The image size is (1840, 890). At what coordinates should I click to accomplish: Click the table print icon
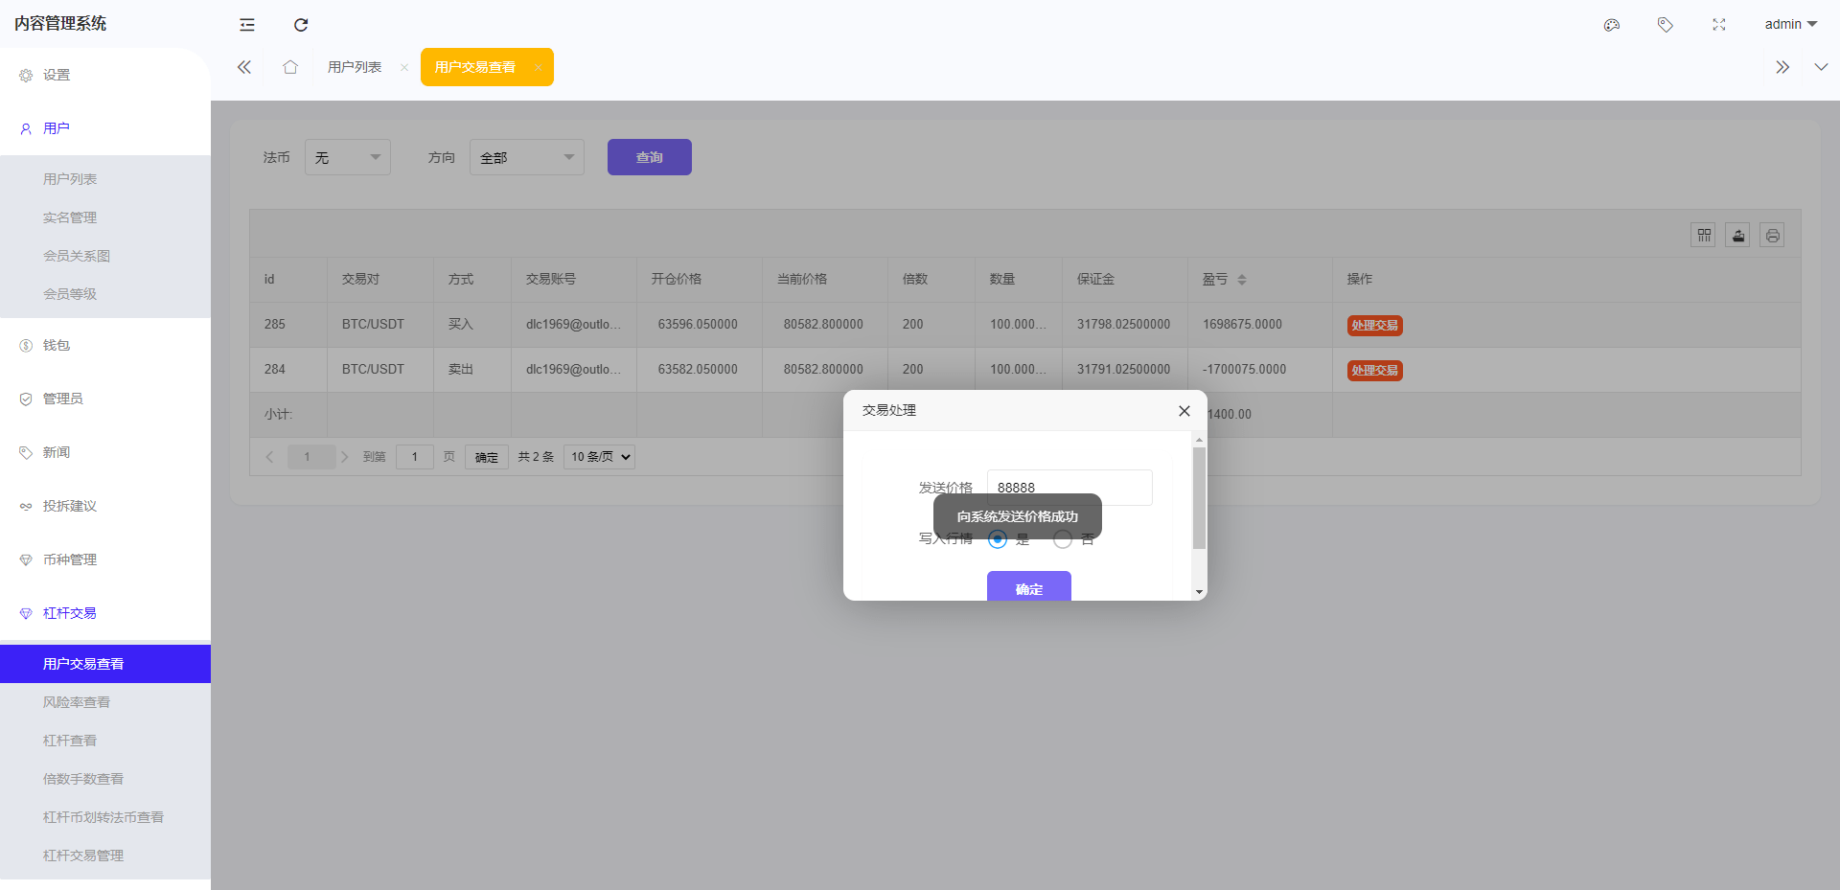pyautogui.click(x=1772, y=235)
